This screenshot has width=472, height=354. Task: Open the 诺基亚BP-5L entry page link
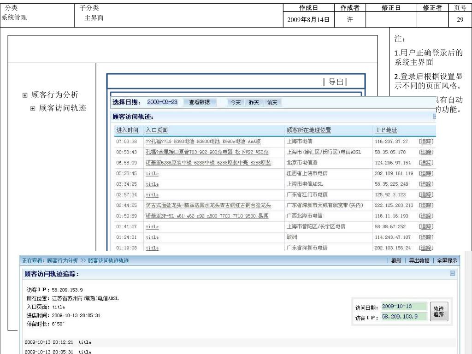pos(207,216)
